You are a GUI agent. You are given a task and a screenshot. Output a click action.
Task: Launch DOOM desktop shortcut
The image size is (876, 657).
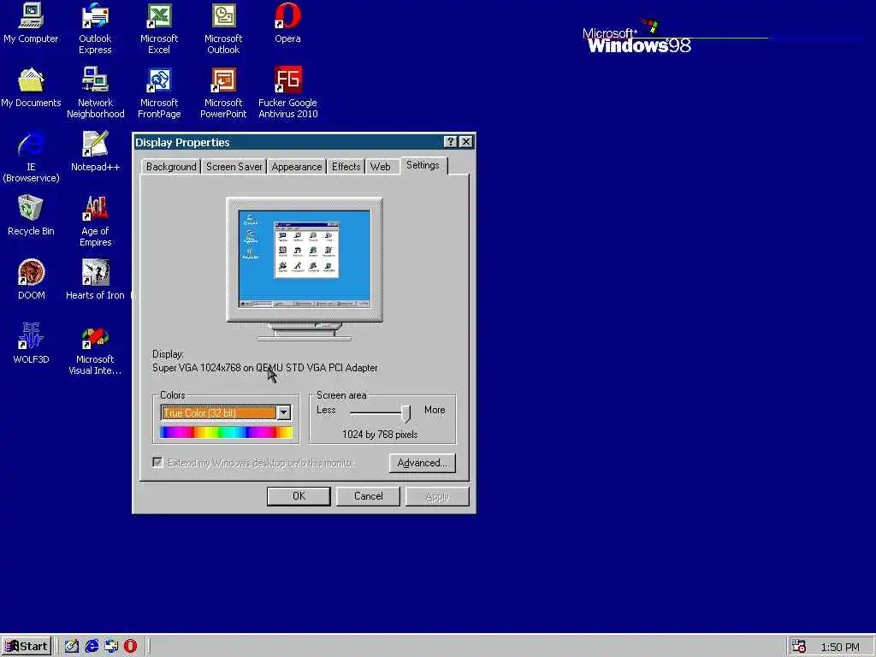tap(31, 280)
